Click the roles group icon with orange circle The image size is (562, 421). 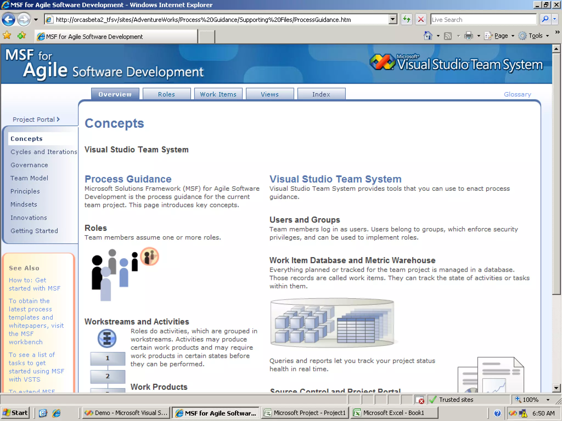click(149, 257)
